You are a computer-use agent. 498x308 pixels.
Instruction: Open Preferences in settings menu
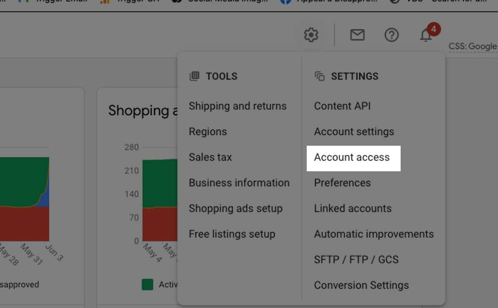click(342, 183)
